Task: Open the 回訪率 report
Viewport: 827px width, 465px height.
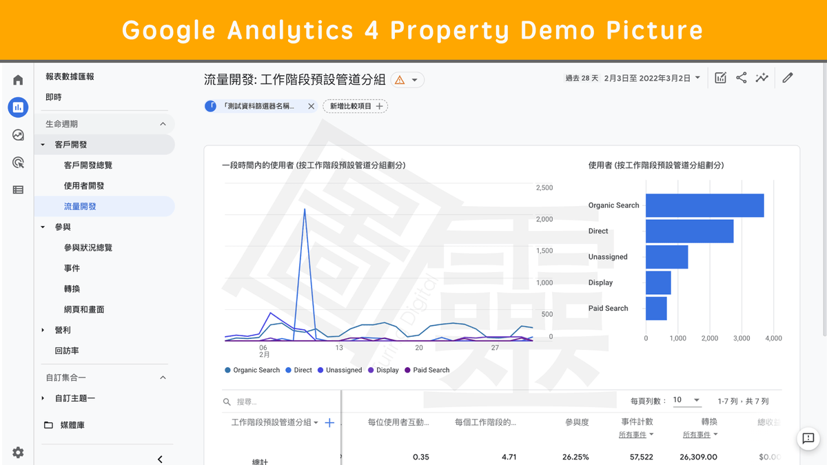Action: coord(67,351)
